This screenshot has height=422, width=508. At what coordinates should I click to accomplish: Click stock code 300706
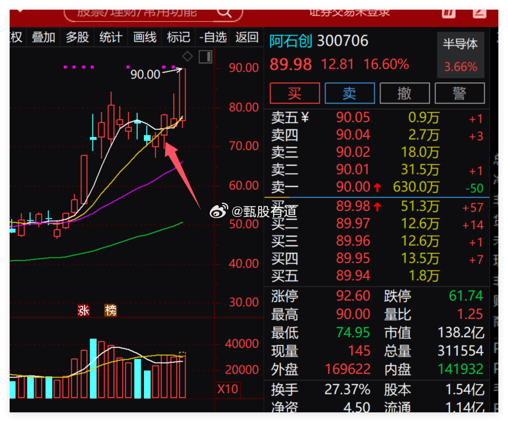(x=343, y=41)
